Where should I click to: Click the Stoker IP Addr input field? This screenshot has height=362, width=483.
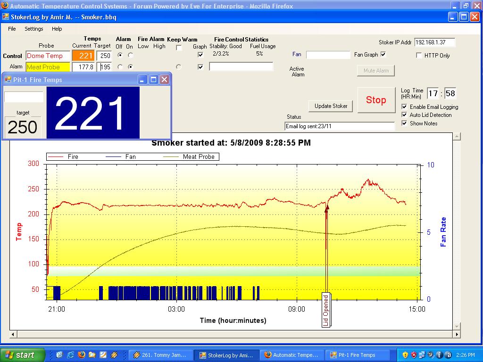(x=435, y=42)
